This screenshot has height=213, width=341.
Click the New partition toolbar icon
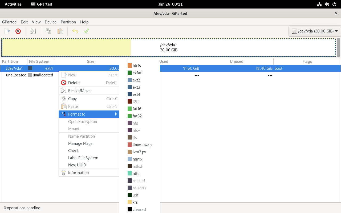click(7, 31)
